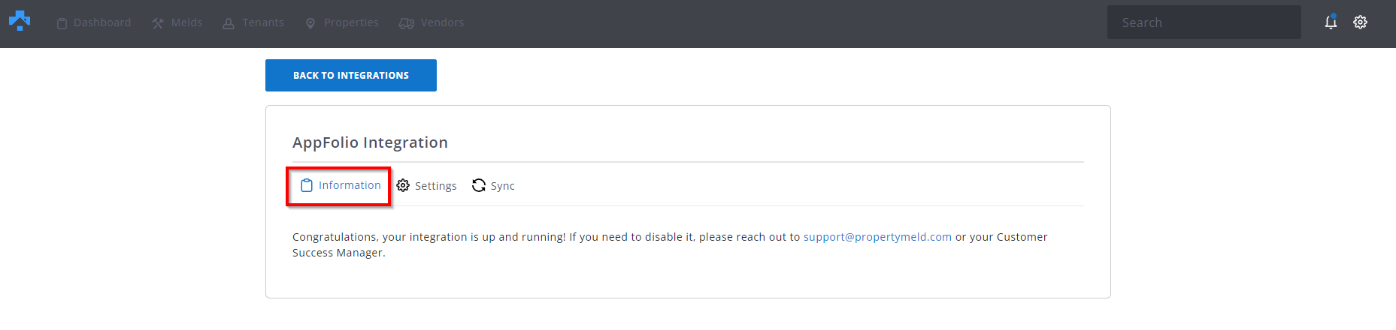
Task: Click the Vendors truck icon
Action: (407, 23)
